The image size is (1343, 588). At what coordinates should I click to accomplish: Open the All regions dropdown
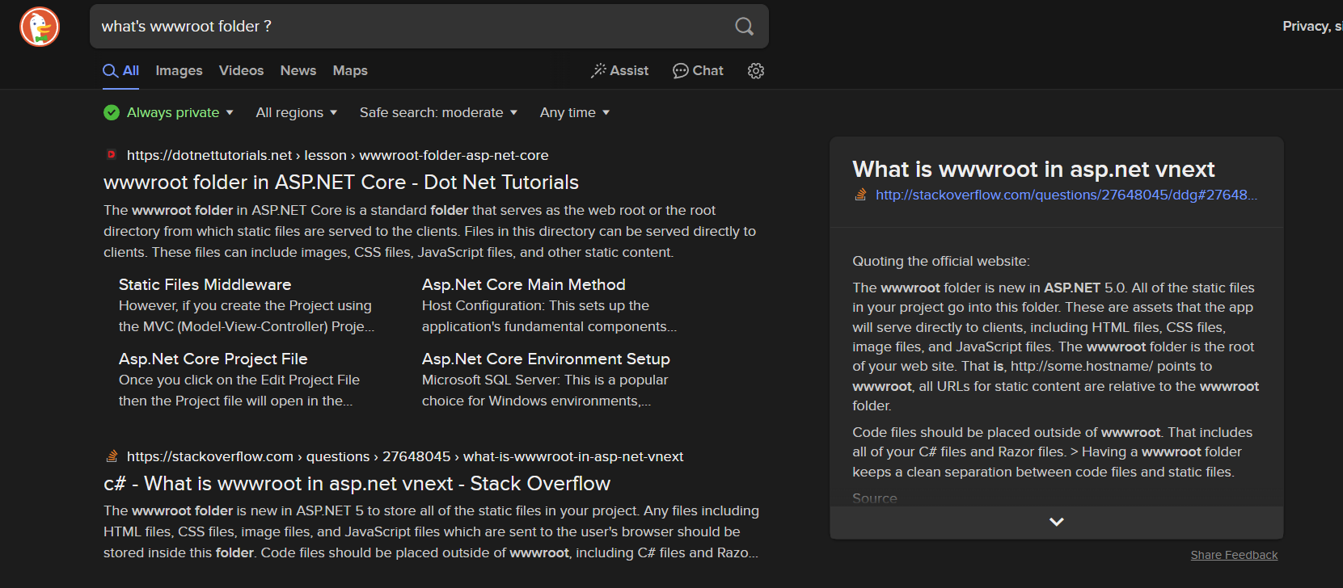click(x=296, y=113)
